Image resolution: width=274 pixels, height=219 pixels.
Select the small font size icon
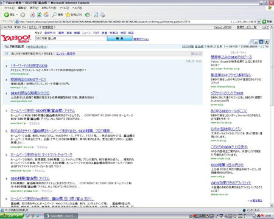pyautogui.click(x=256, y=42)
